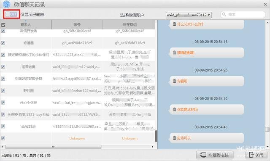
Task: Click left arrow of horizontal scrollbar
Action: (3, 147)
